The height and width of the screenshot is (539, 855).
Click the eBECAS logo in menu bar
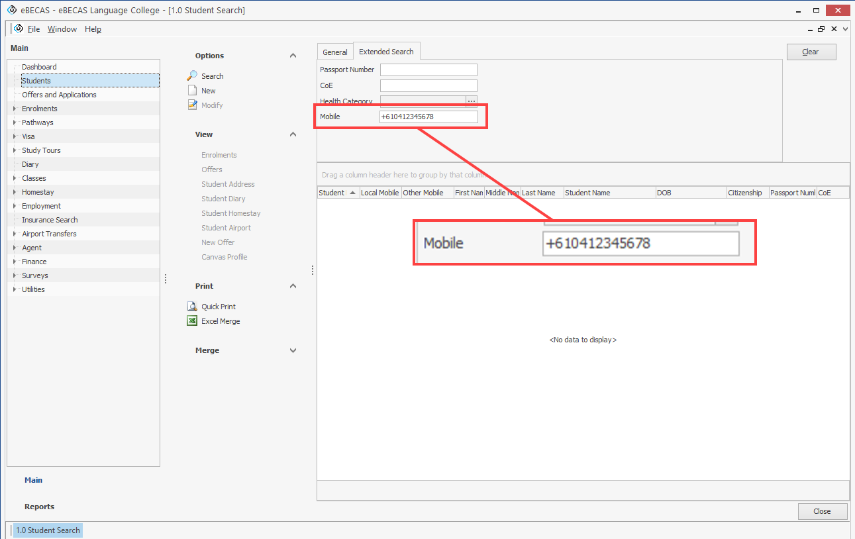pos(19,29)
